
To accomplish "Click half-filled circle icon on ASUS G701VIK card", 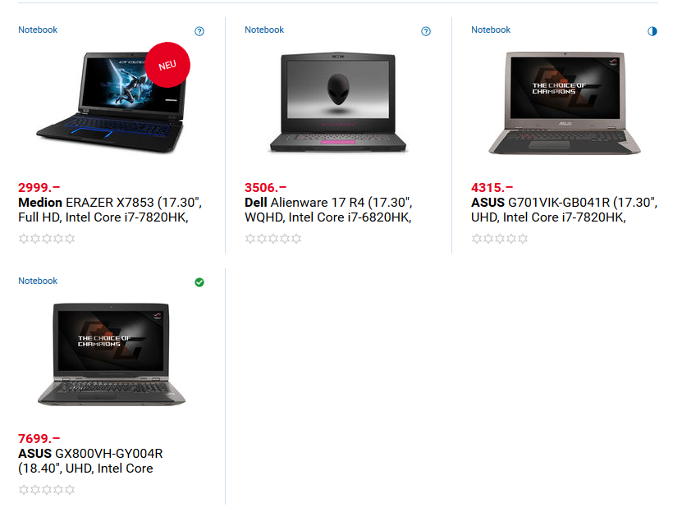I will (x=652, y=31).
